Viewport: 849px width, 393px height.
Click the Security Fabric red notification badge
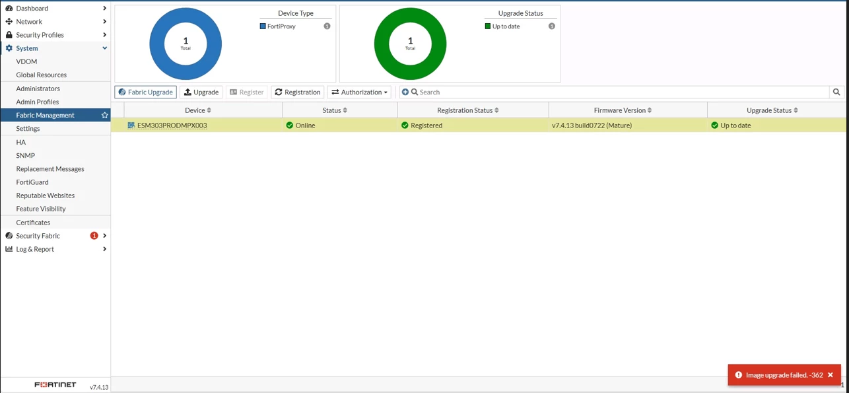(94, 236)
